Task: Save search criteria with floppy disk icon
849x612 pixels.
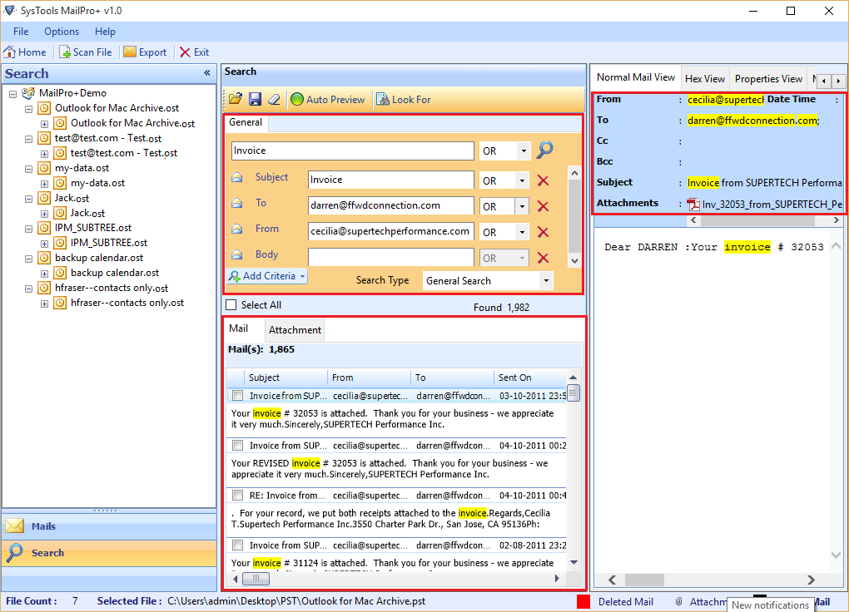Action: pos(255,99)
